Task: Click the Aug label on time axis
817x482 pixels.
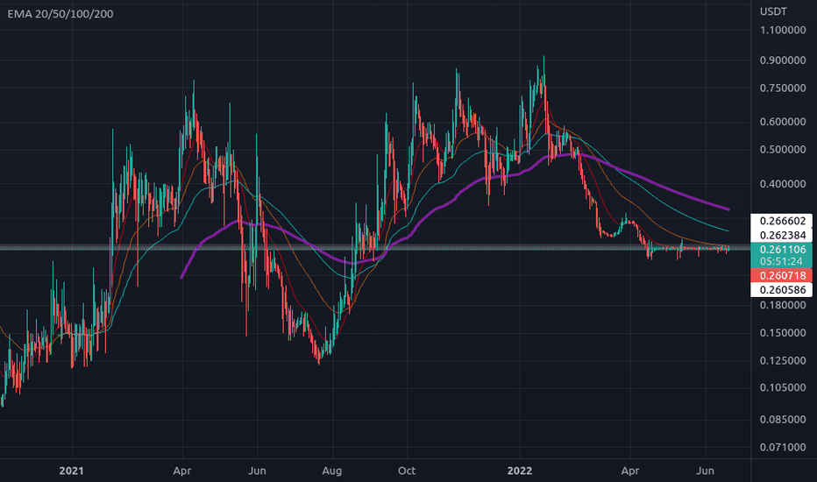Action: [332, 471]
